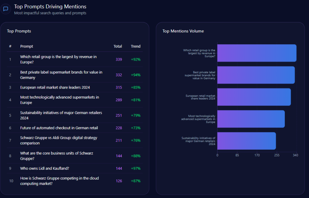Click the 'Prompt' column header
Viewport: 309px width, 198px height.
(x=27, y=46)
